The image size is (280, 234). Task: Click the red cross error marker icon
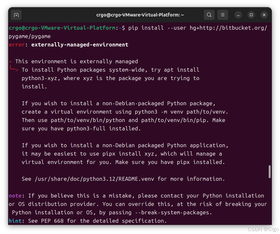(x=10, y=61)
